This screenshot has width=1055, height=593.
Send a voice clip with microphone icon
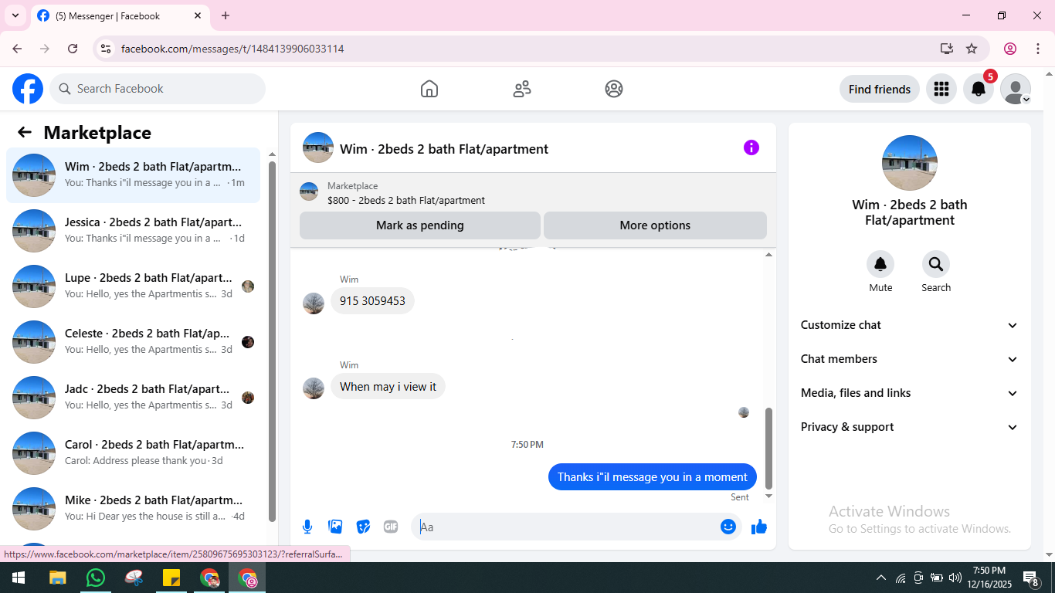coord(307,527)
